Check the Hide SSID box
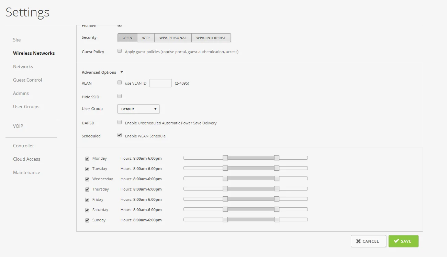Screen dimensions: 447x257 point(120,96)
